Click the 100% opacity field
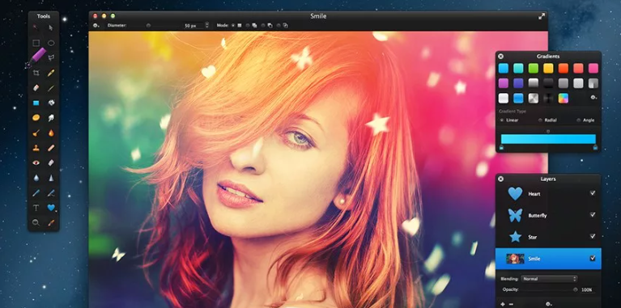Viewport: 621px width, 308px height. [587, 290]
